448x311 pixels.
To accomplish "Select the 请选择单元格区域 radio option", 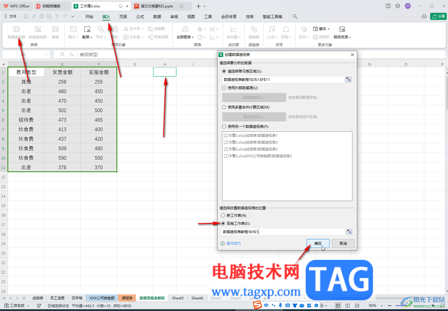I will [224, 71].
